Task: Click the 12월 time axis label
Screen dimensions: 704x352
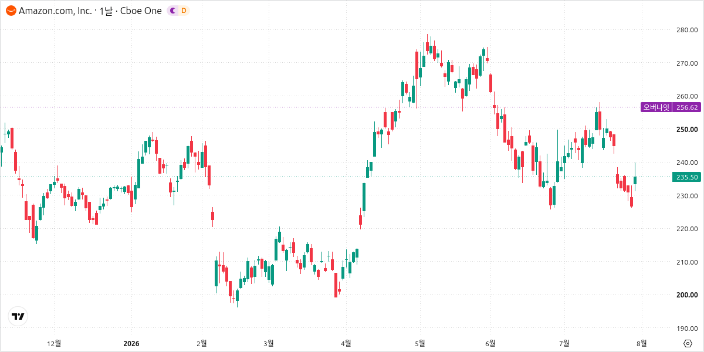Action: click(x=54, y=343)
